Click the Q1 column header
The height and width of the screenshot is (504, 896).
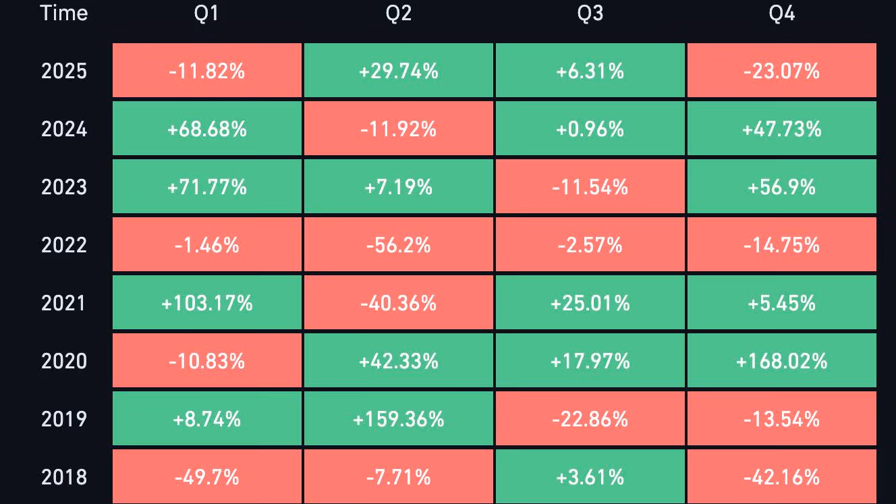206,13
